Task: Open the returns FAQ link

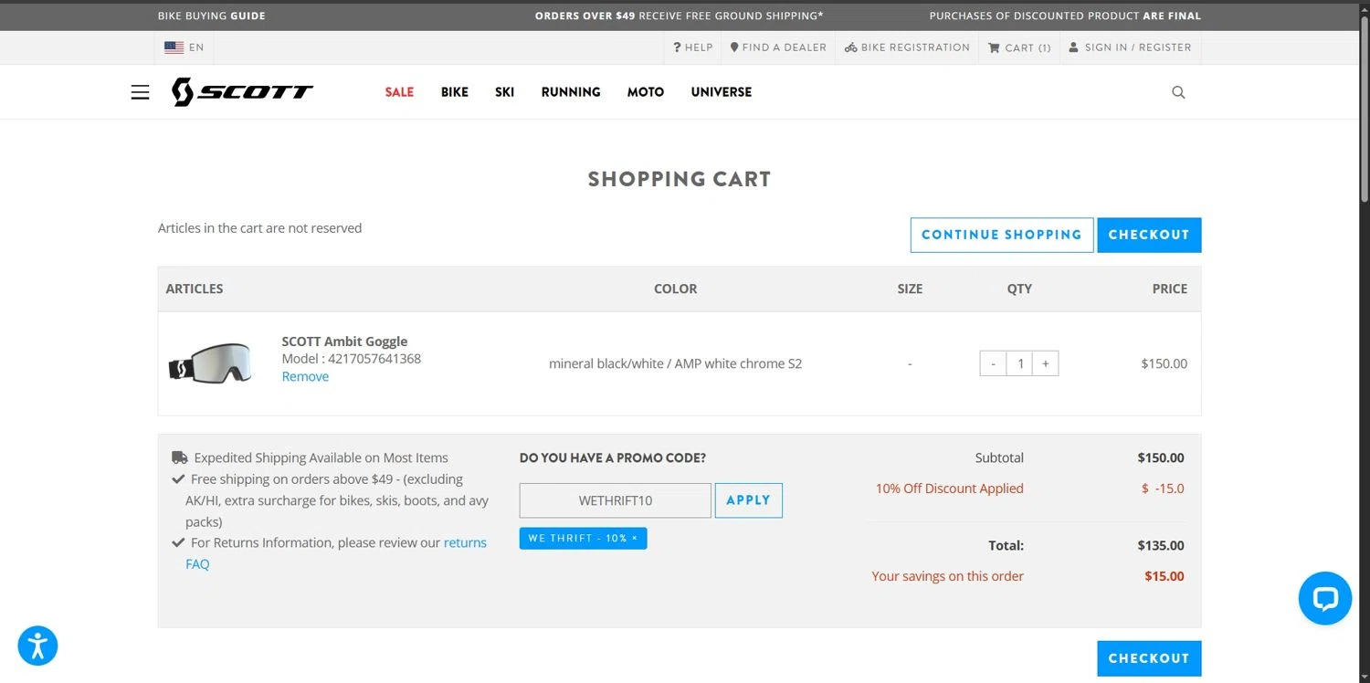Action: [336, 553]
